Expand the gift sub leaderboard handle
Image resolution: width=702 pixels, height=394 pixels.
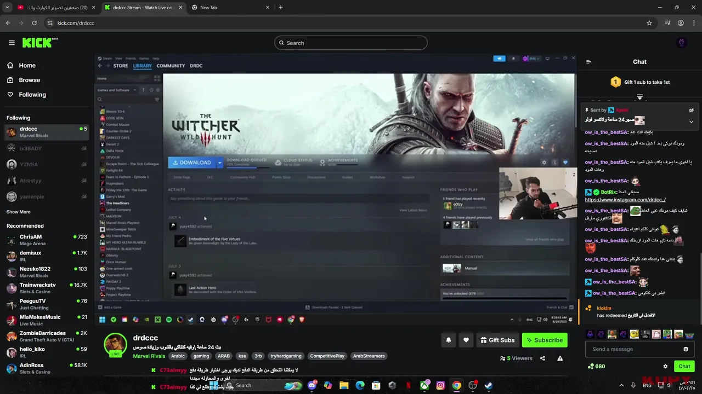[x=639, y=97]
